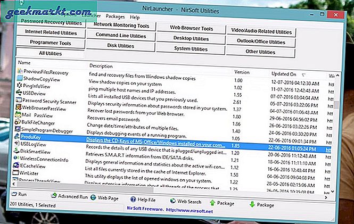Image resolution: width=354 pixels, height=224 pixels.
Task: Switch to Password Recovery Utilities tab
Action: point(51,22)
